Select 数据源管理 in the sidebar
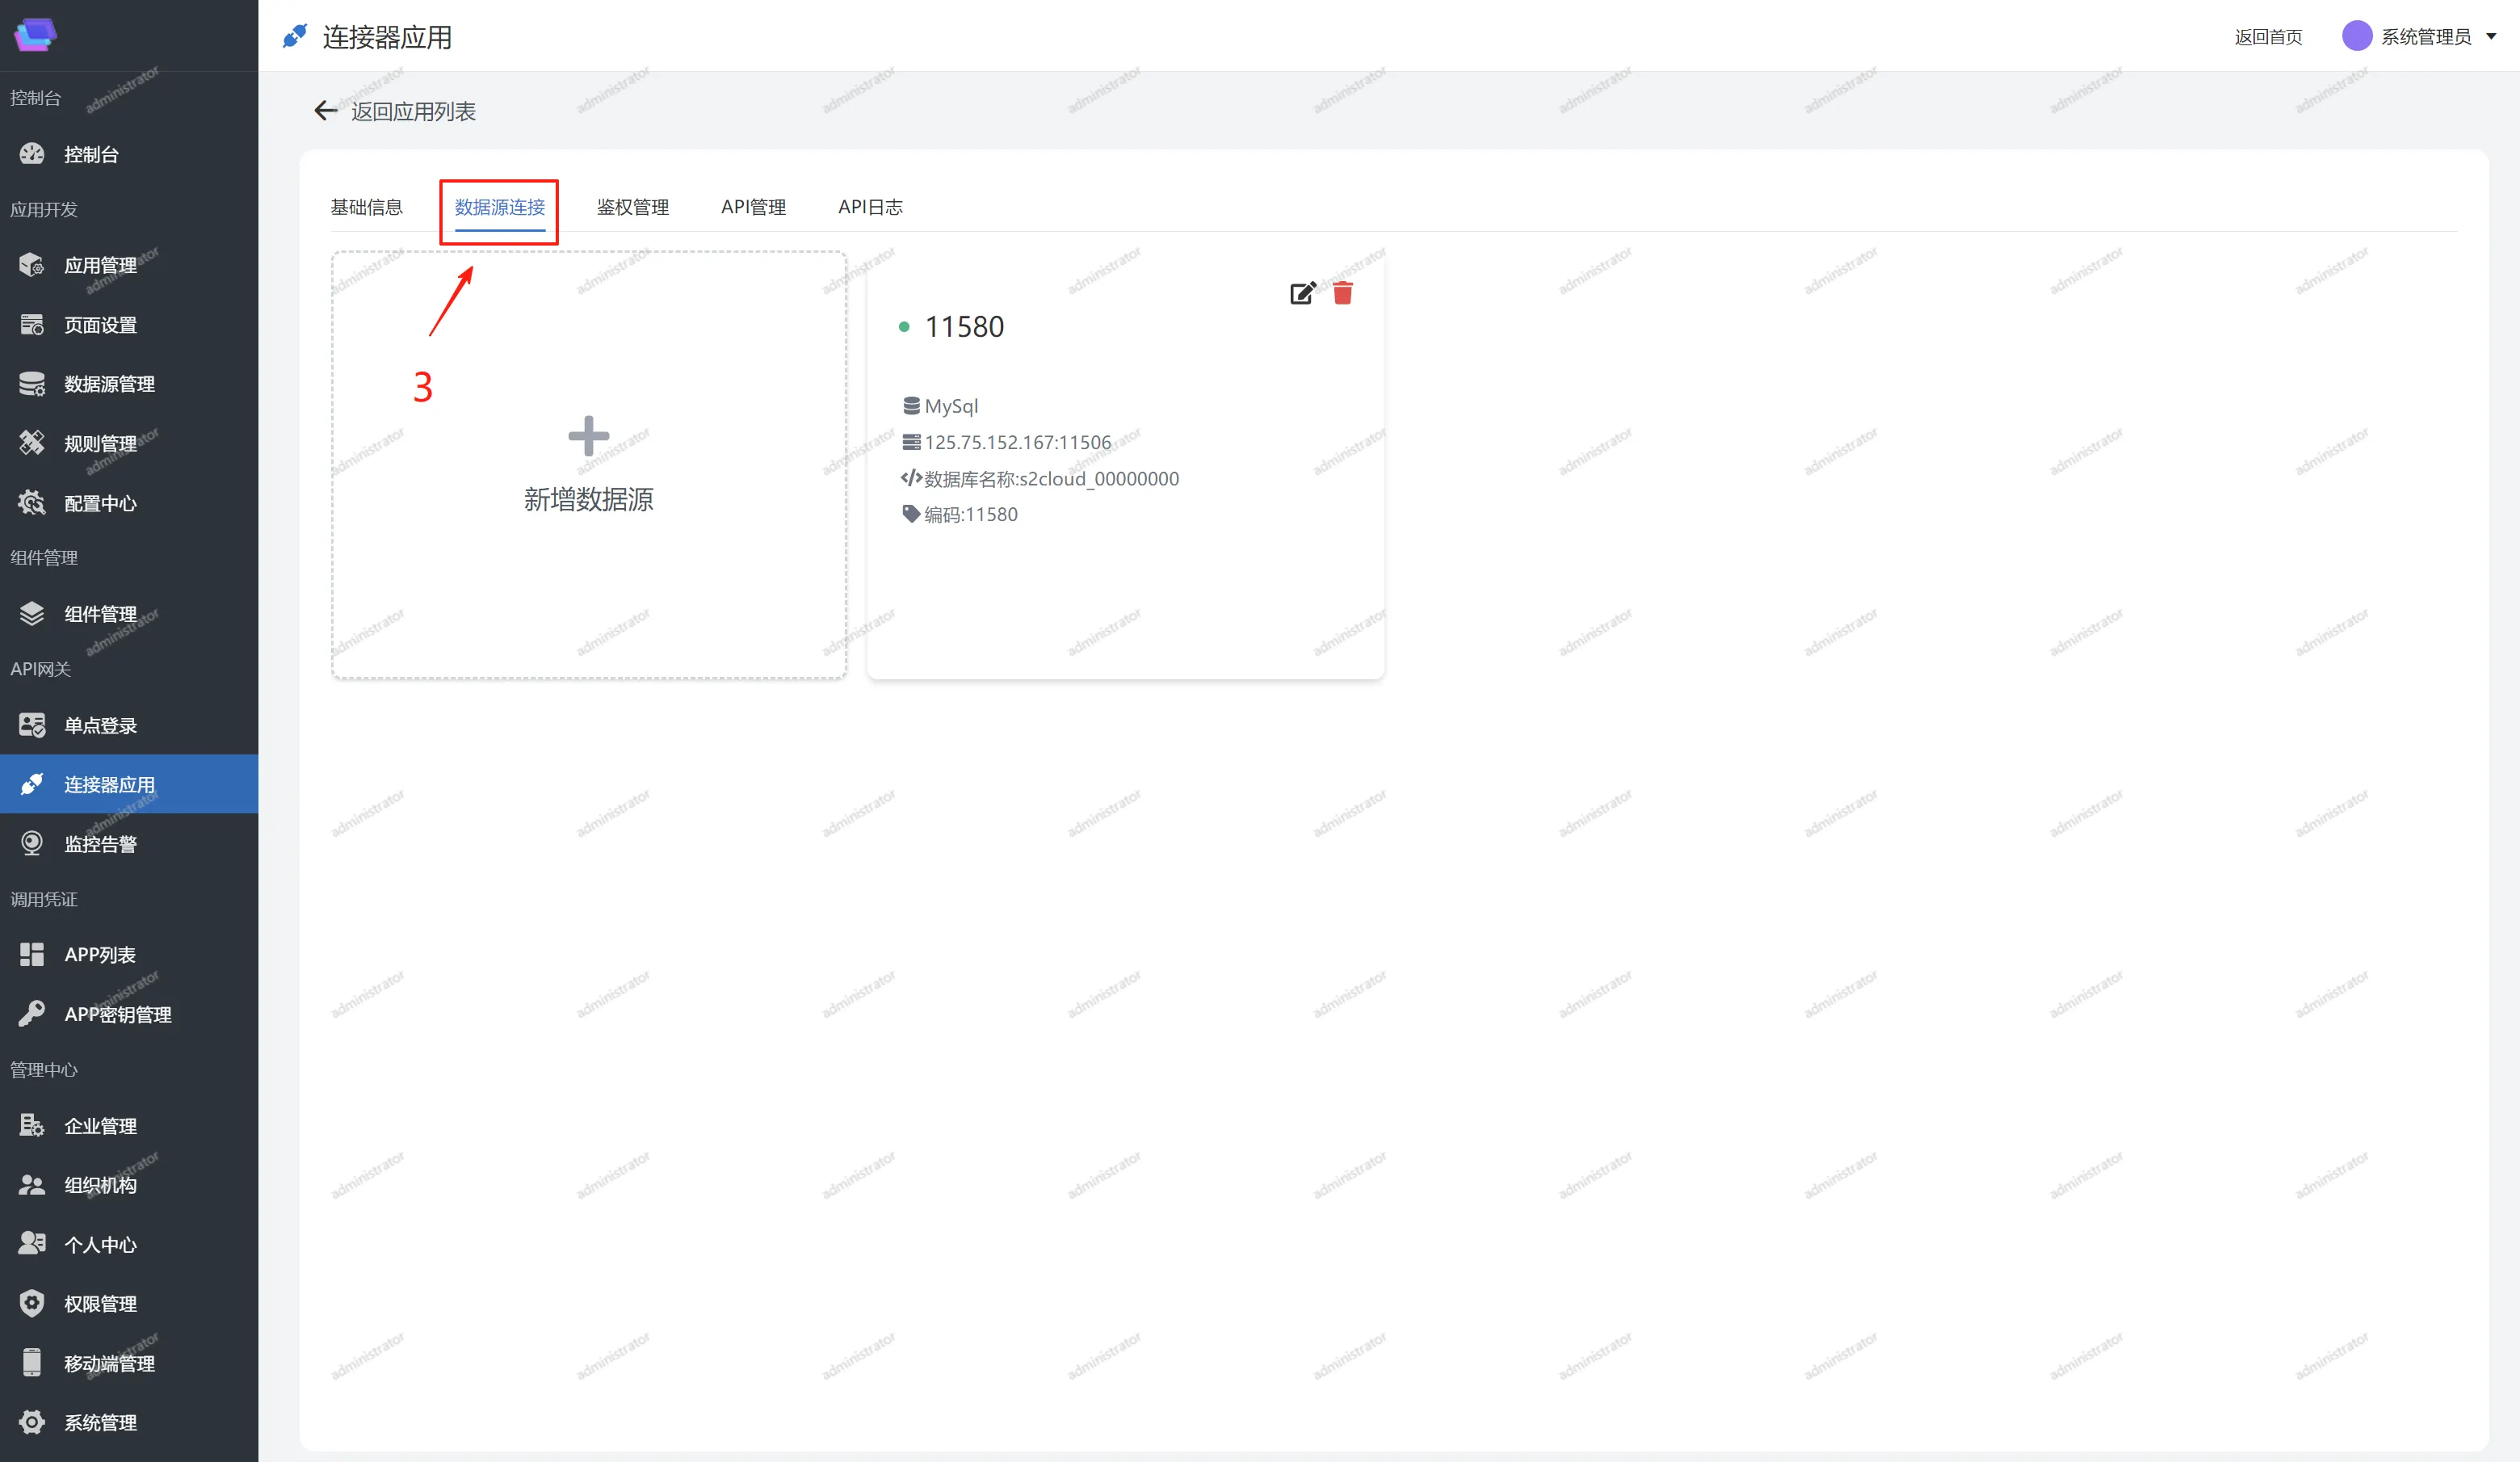The height and width of the screenshot is (1462, 2520). pyautogui.click(x=109, y=384)
